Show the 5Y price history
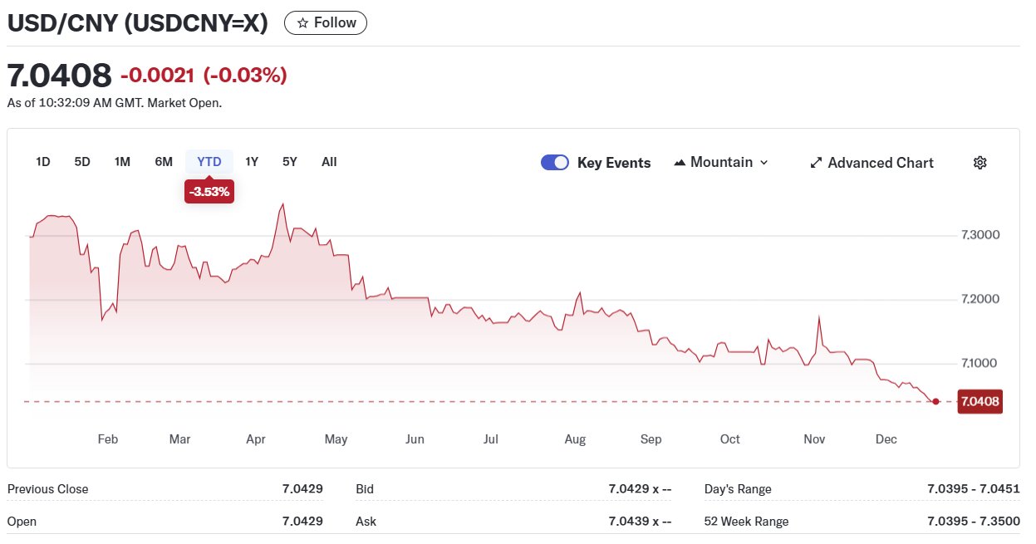Screen dimensions: 1036x544 pos(289,162)
